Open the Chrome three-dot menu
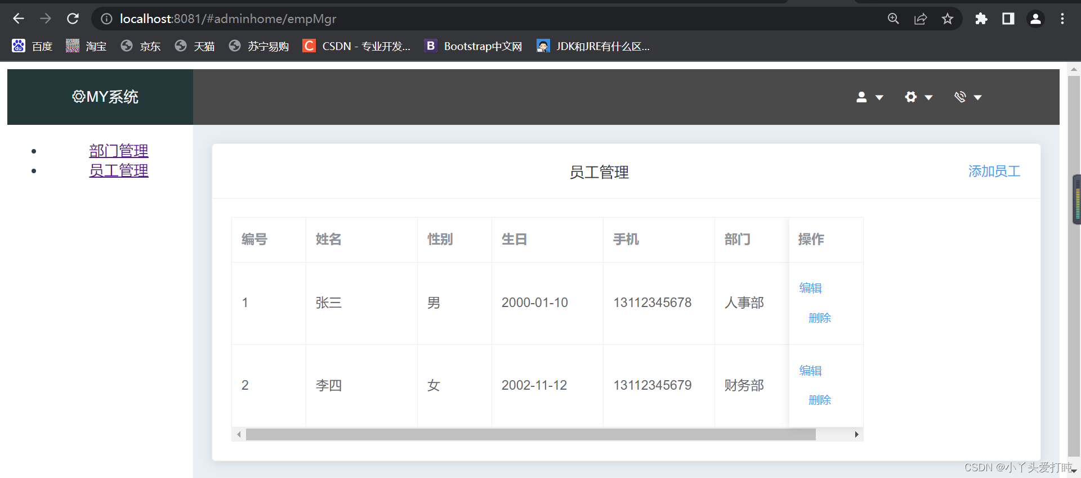Viewport: 1081px width, 478px height. (x=1062, y=19)
